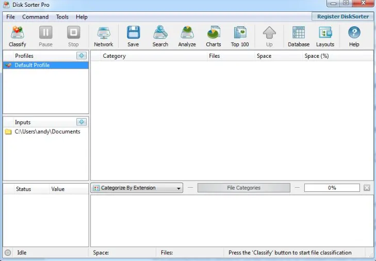Open the Charts toolbar icon
The width and height of the screenshot is (376, 261).
[x=214, y=32]
